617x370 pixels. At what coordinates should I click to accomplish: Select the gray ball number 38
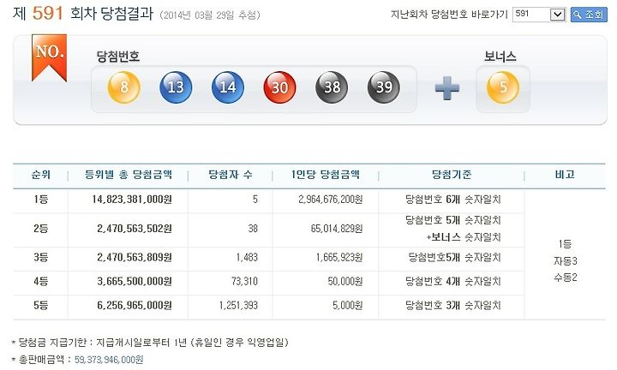332,87
